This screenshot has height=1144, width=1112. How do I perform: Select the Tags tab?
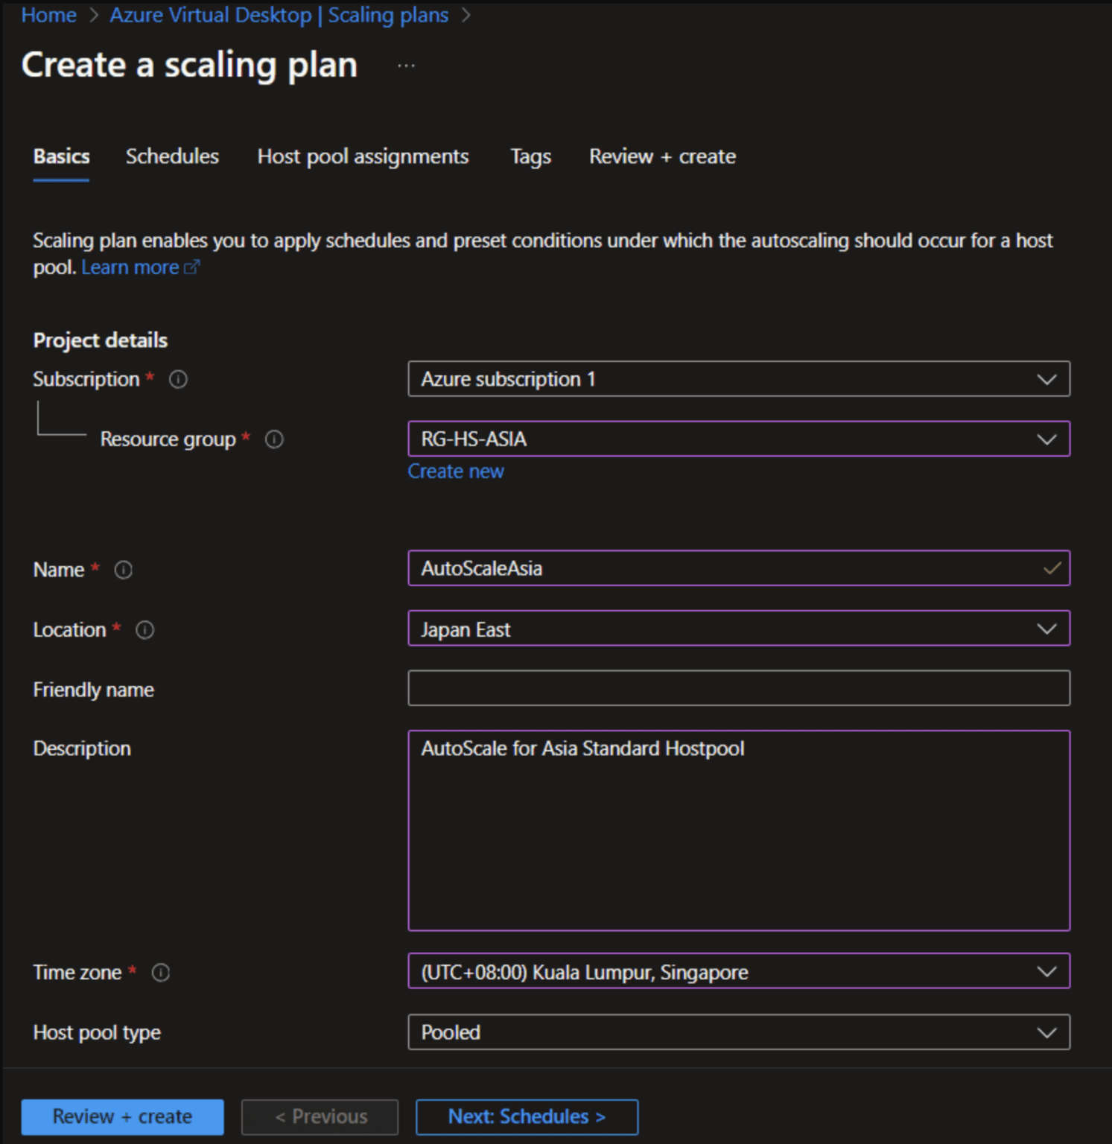click(530, 156)
